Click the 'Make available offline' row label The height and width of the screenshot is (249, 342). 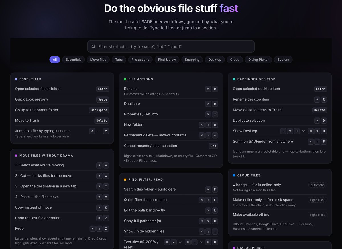251,215
